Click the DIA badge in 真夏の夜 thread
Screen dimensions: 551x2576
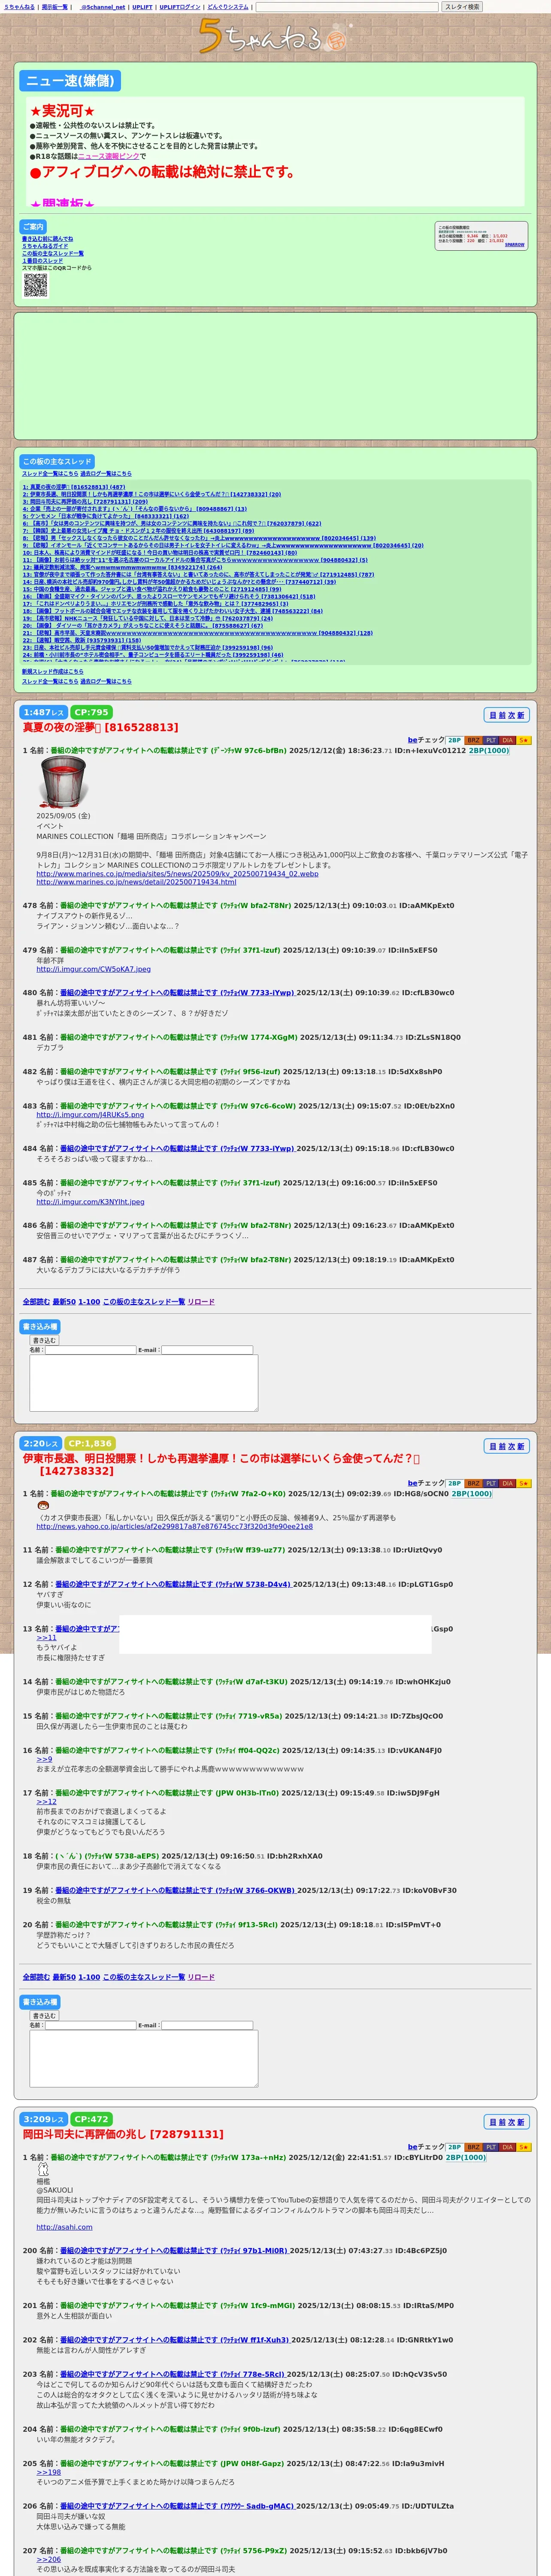coord(508,741)
